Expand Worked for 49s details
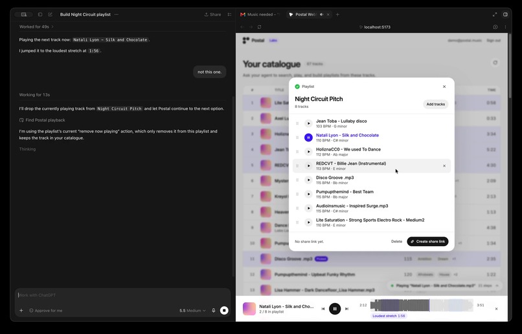The image size is (522, 334). [x=36, y=26]
